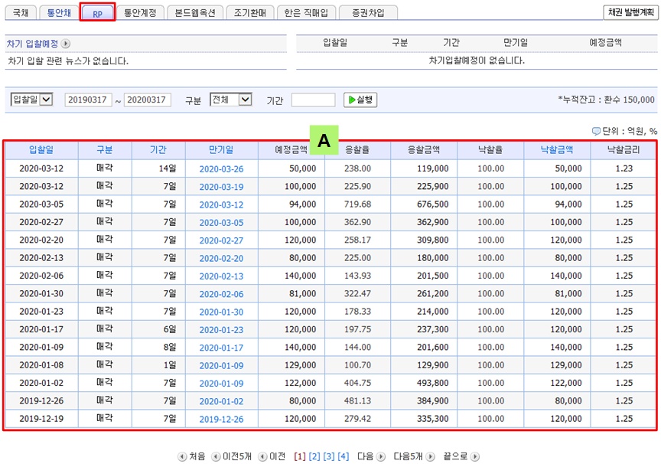The image size is (661, 464).
Task: Click the start date field 20190317
Action: pyautogui.click(x=88, y=100)
